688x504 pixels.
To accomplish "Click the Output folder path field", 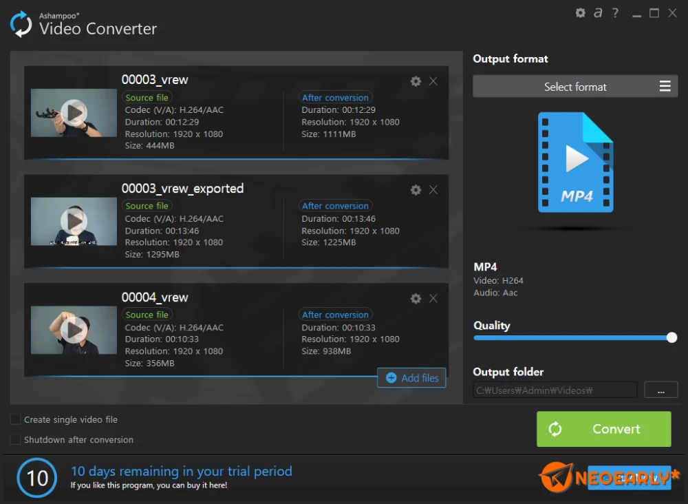I will click(x=555, y=390).
